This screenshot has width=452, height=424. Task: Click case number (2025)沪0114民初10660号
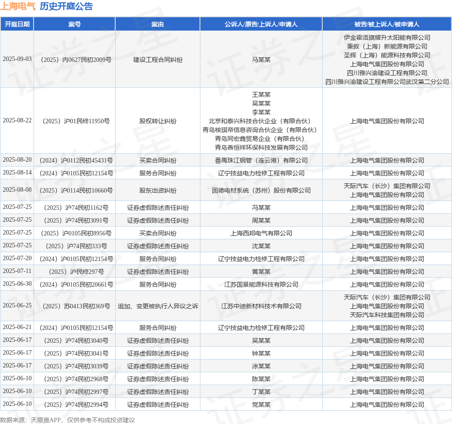[75, 190]
